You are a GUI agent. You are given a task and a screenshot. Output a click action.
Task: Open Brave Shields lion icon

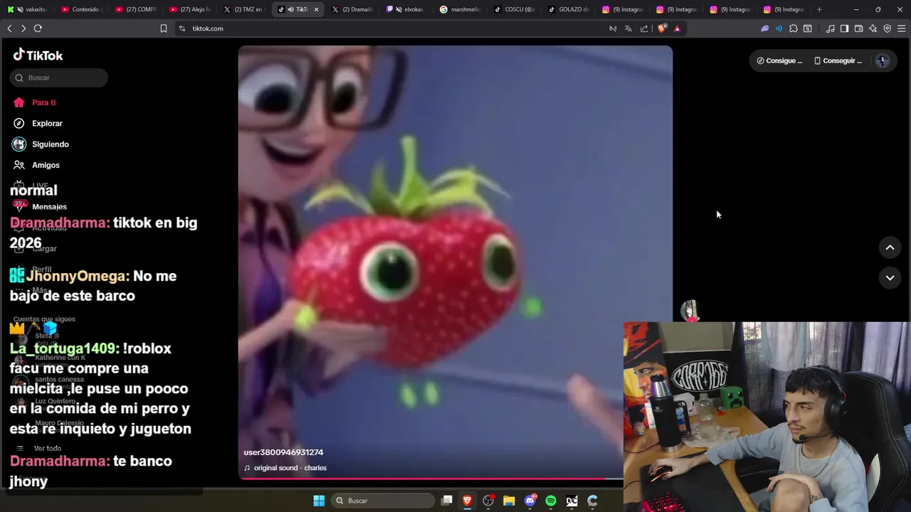click(662, 28)
